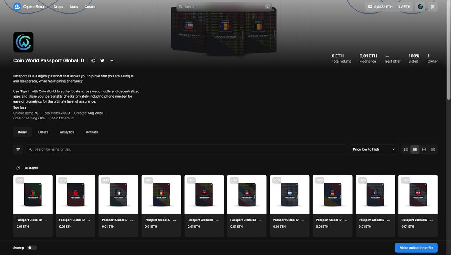Select the compact grid view

[415, 149]
